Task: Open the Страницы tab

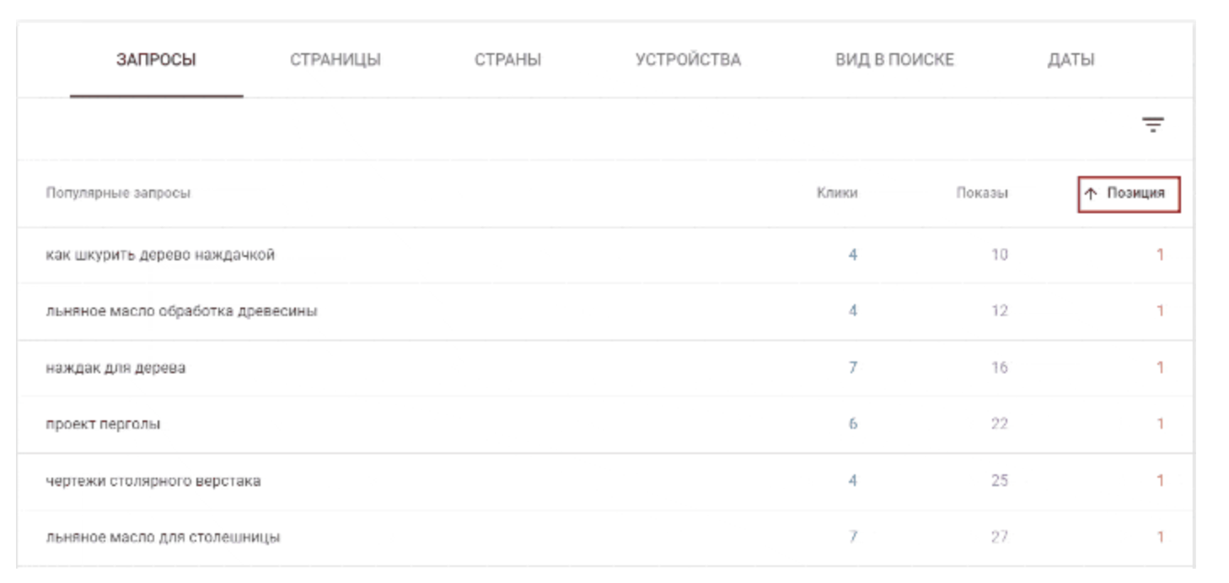Action: point(335,60)
